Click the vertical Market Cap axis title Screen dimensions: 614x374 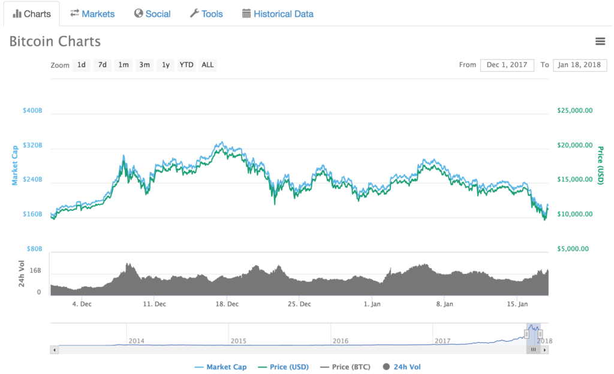tap(15, 165)
